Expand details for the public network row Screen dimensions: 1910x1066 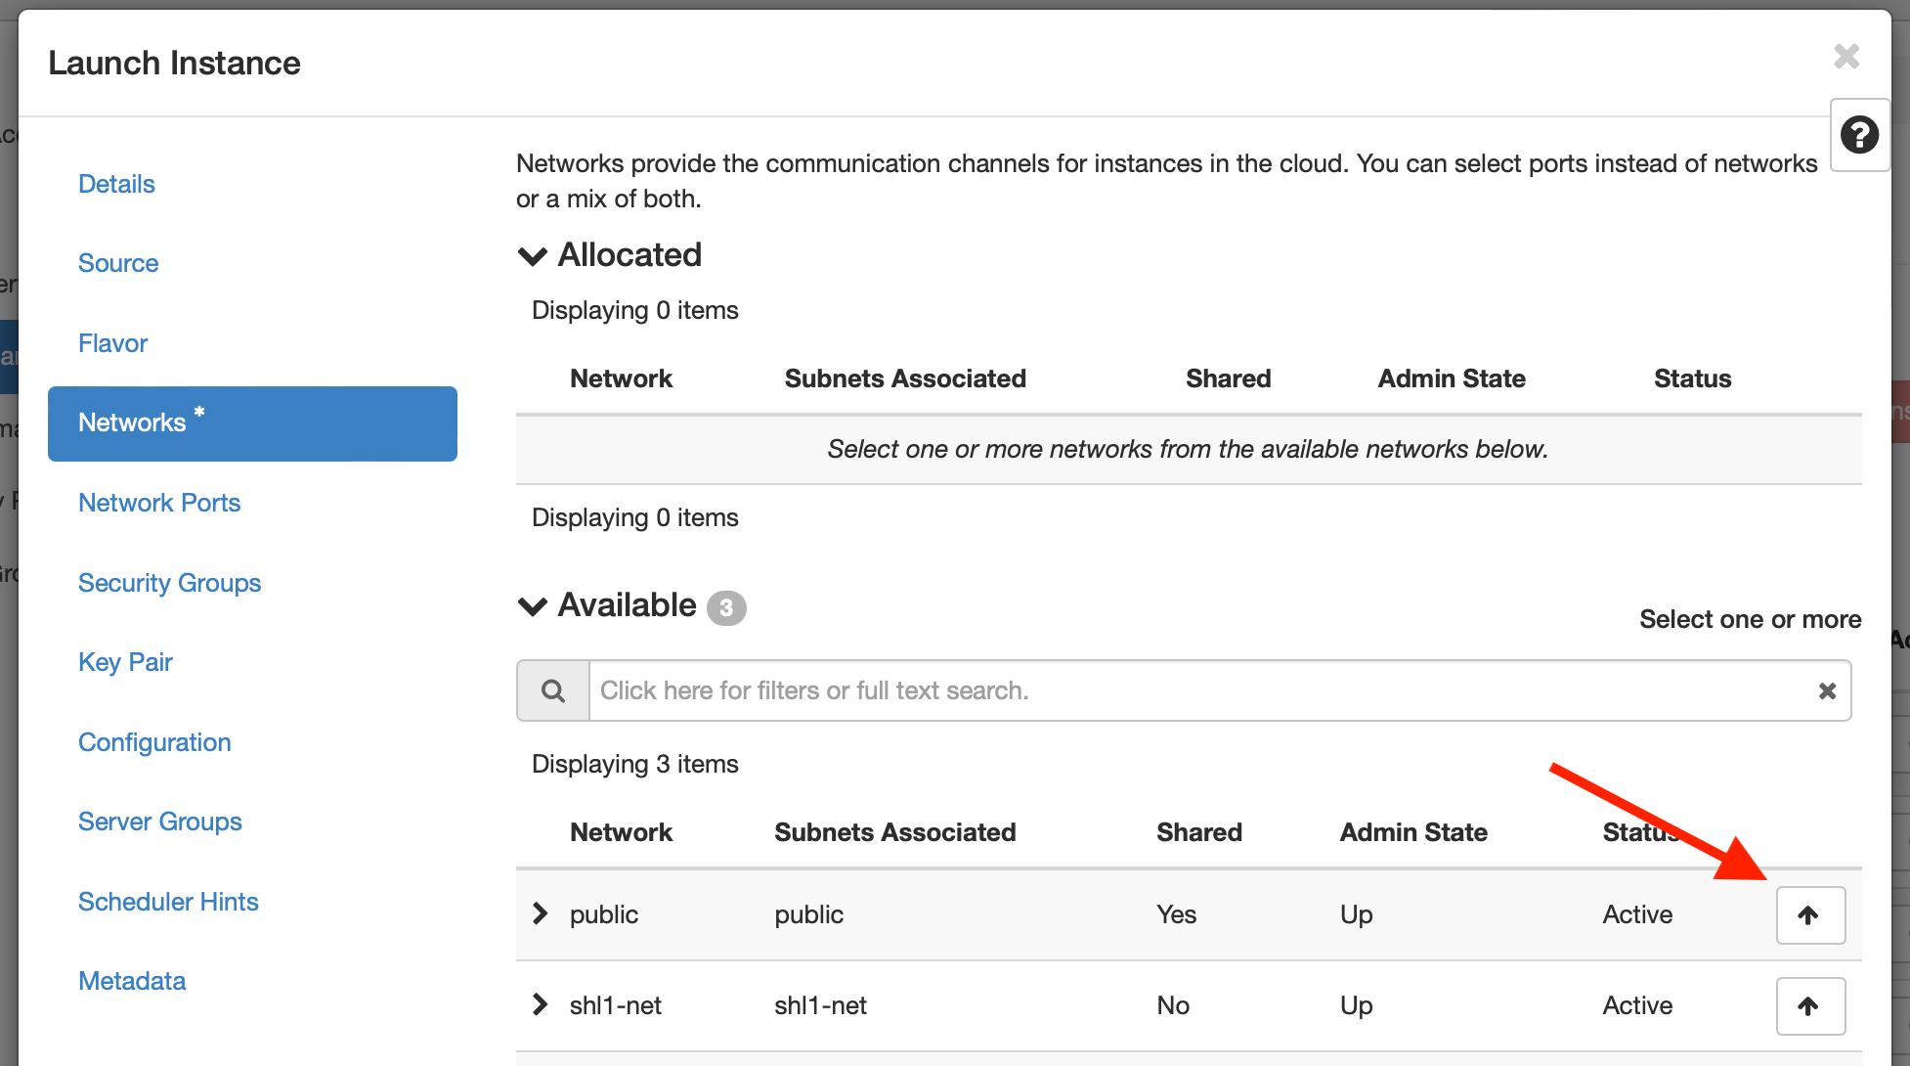pos(539,912)
